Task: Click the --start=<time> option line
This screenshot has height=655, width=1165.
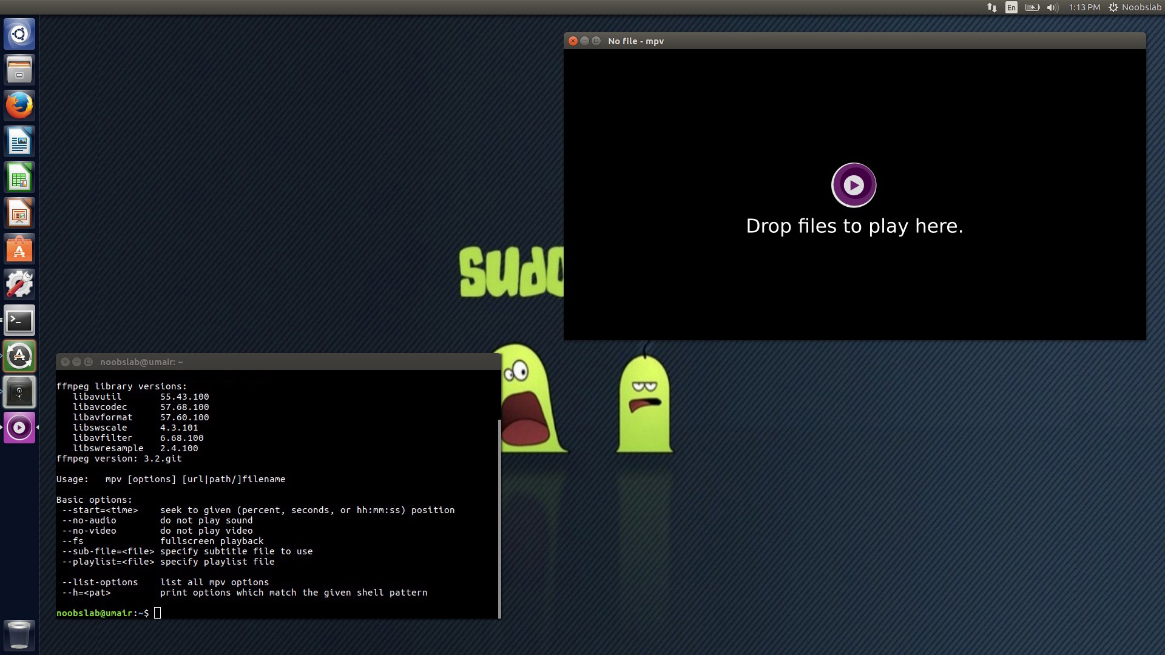Action: (258, 510)
